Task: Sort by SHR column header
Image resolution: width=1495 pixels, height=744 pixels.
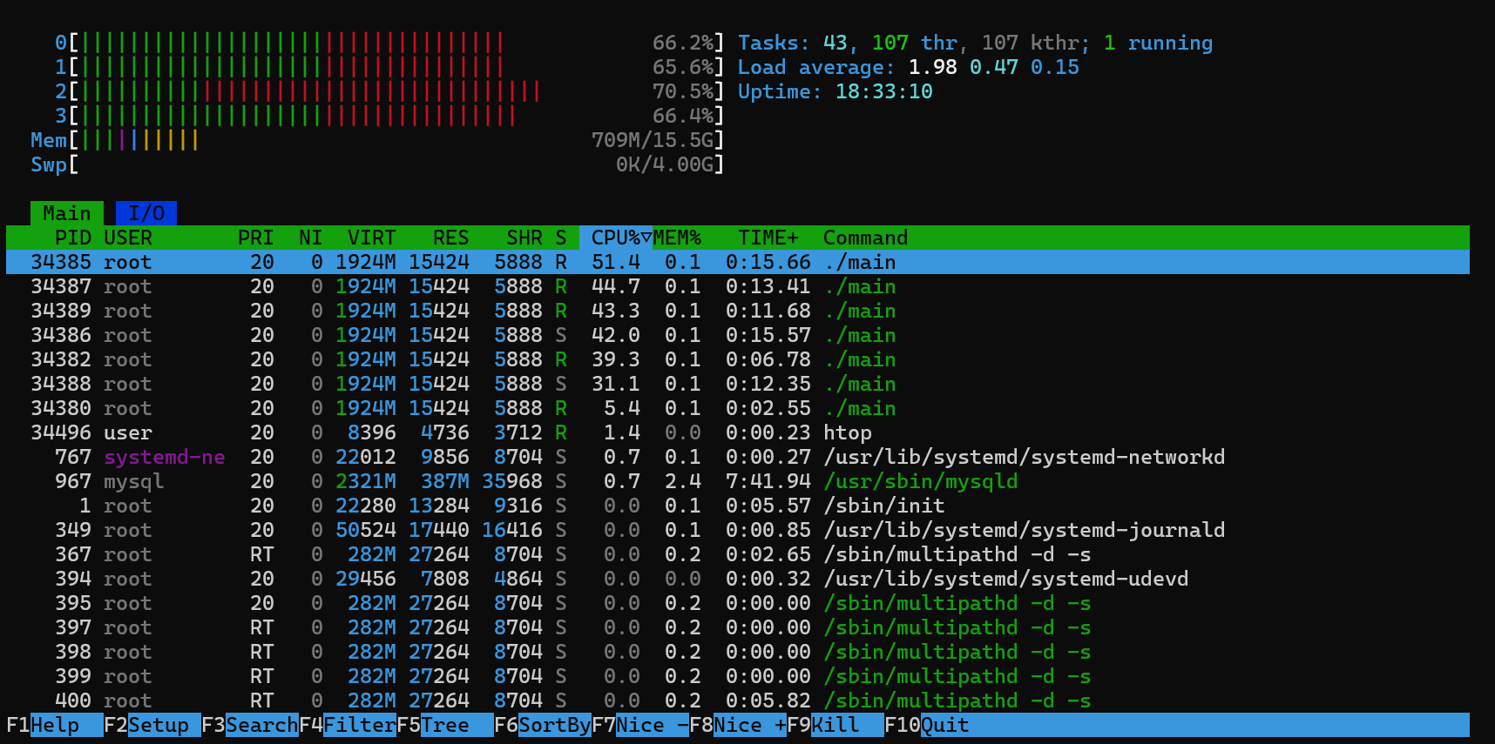Action: pyautogui.click(x=524, y=238)
